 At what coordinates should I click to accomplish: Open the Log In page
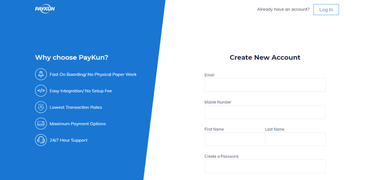pos(326,9)
